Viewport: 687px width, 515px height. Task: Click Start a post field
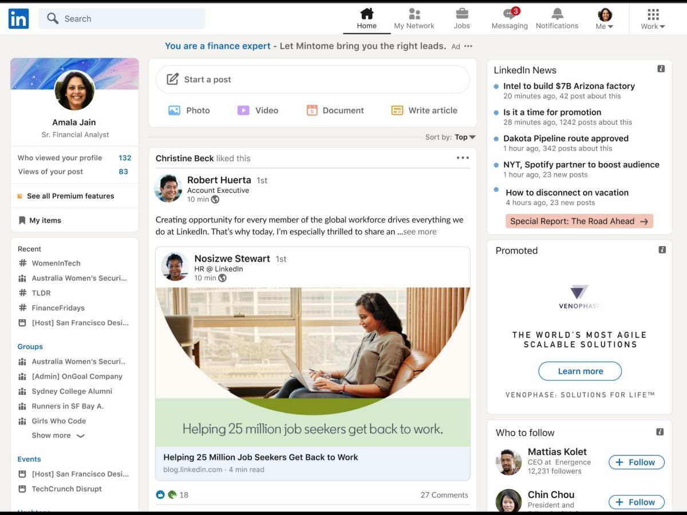(x=313, y=80)
